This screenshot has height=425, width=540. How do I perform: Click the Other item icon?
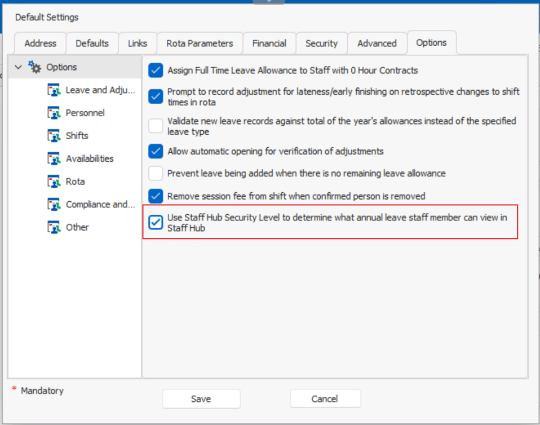pyautogui.click(x=54, y=227)
